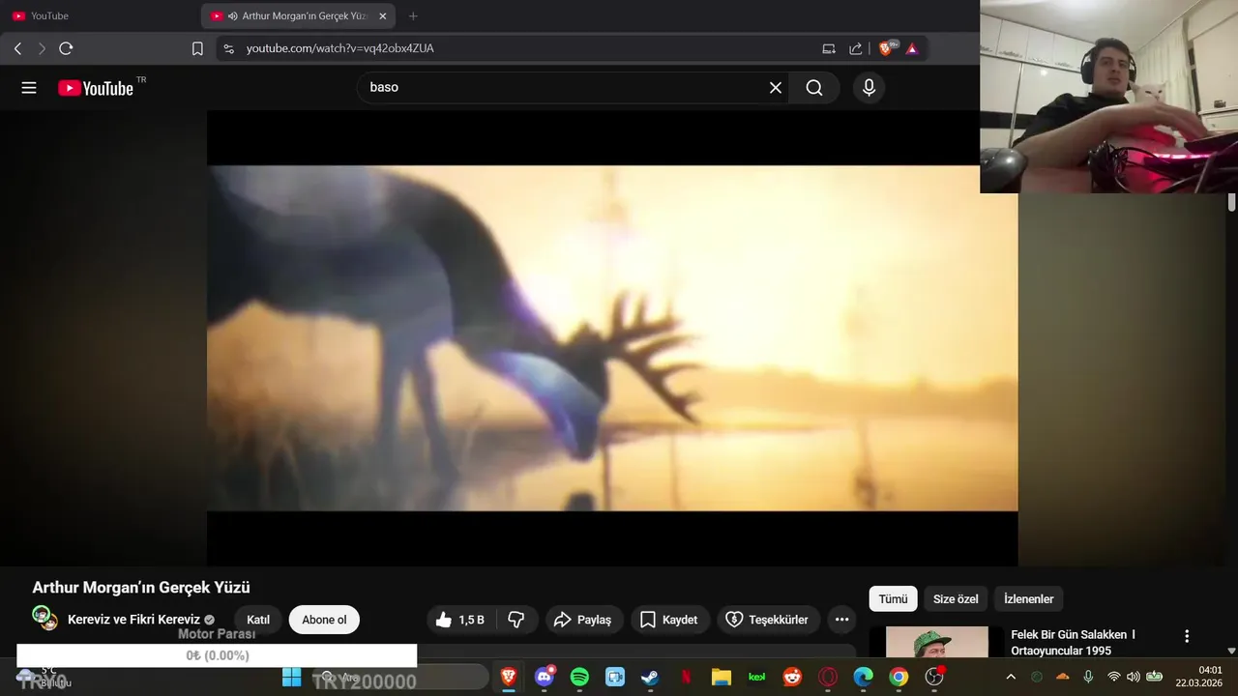Click the address bar URL
The height and width of the screenshot is (696, 1238).
[339, 48]
